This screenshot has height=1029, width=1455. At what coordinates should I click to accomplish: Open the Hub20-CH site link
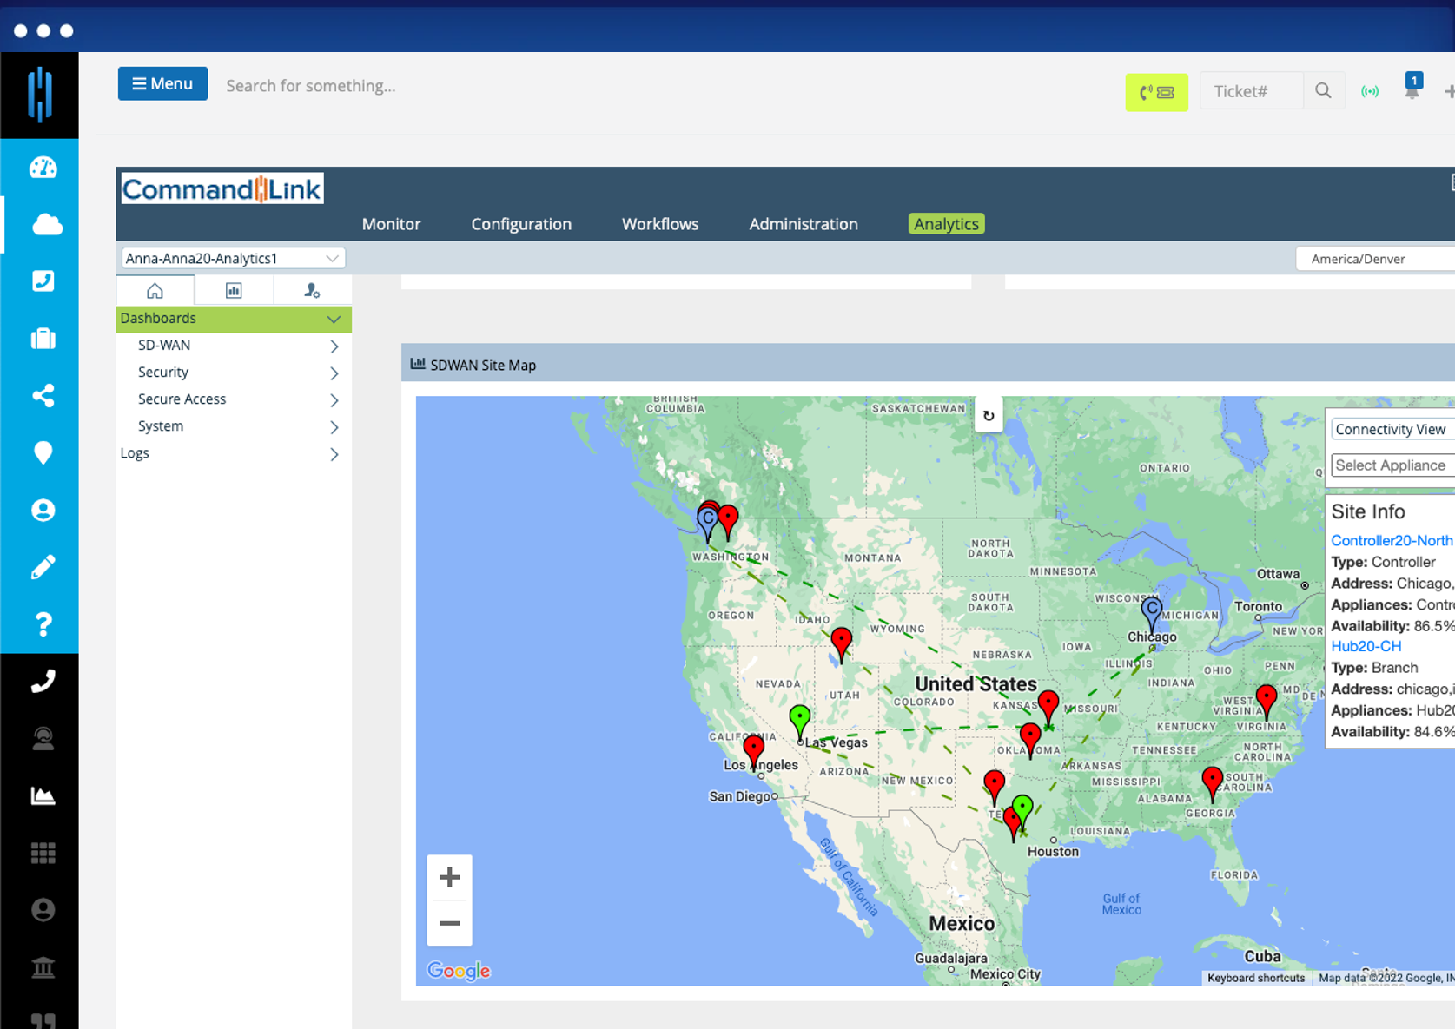[1366, 646]
